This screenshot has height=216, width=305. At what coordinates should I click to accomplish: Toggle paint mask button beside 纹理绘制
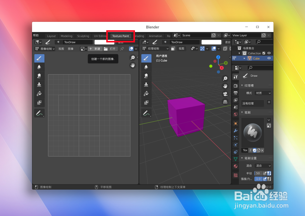point(173,49)
